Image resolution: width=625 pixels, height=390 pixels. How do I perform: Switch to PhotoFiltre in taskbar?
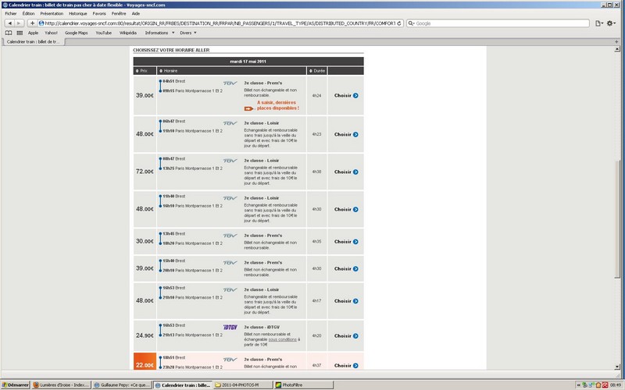(x=304, y=385)
